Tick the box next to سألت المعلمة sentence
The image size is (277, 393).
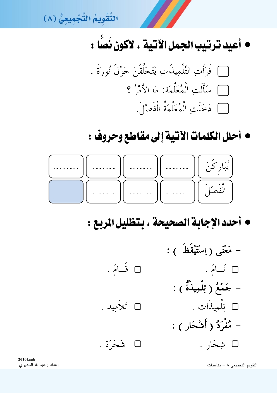[x=223, y=90]
